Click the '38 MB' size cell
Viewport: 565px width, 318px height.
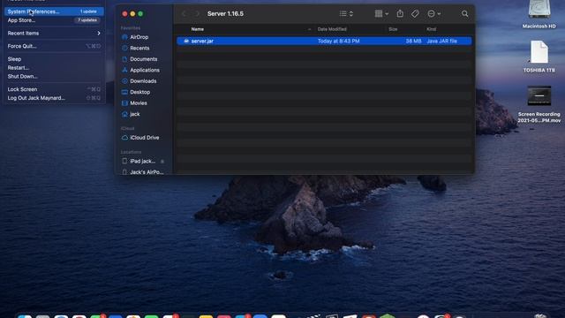tap(413, 42)
